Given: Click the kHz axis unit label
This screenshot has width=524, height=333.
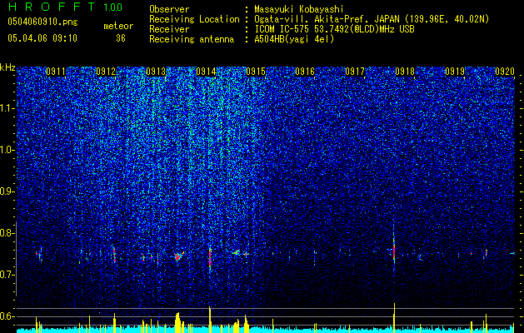Looking at the screenshot, I should click(x=7, y=67).
